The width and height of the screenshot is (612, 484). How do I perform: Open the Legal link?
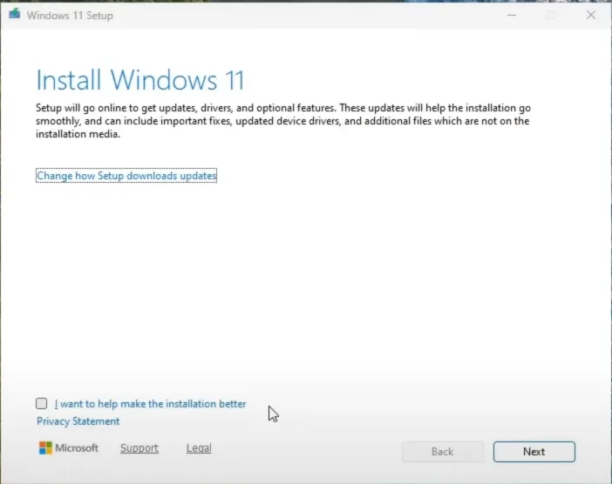[x=199, y=448]
